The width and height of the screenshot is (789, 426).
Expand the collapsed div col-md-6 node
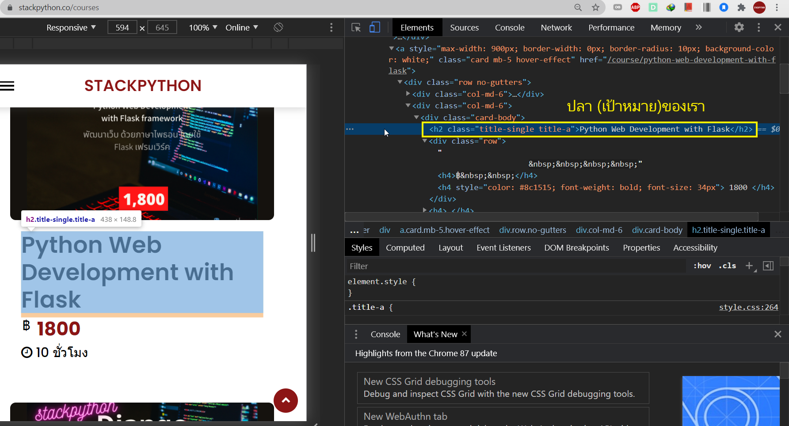coord(408,94)
